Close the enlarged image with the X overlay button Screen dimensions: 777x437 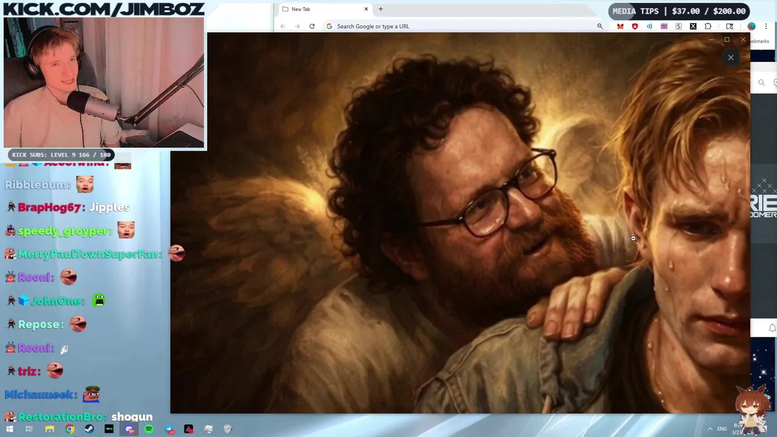click(x=731, y=58)
